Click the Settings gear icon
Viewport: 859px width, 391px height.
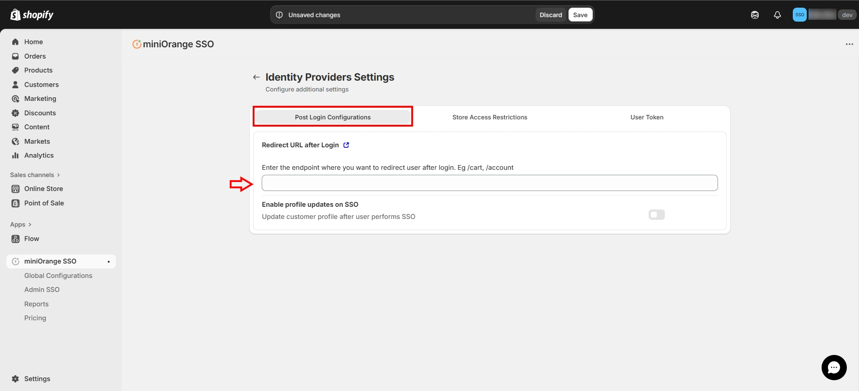15,379
